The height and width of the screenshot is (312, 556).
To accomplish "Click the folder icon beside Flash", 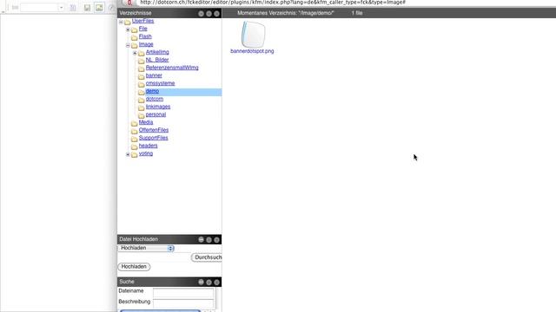I will [x=134, y=37].
